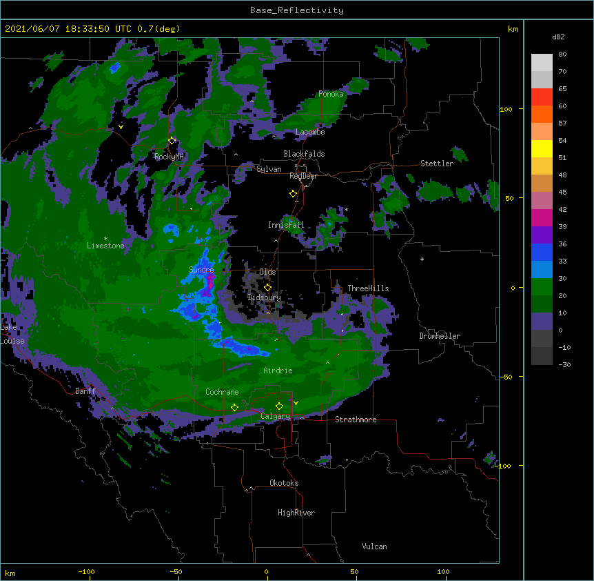The image size is (594, 581).
Task: Click the -30 value on the dBZ legend
Action: coord(564,365)
